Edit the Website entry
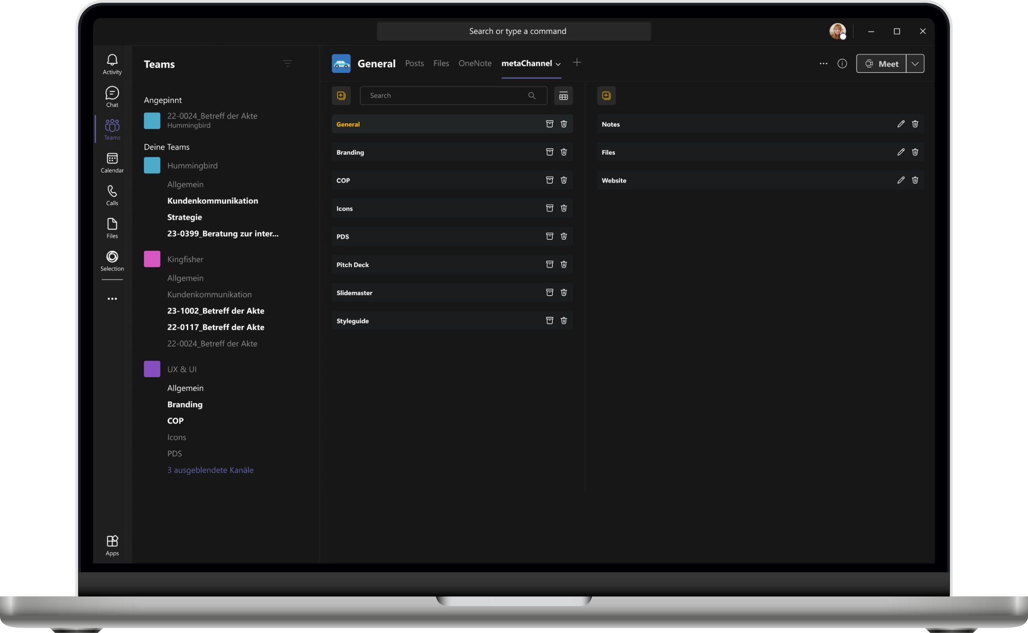1028x633 pixels. 900,180
